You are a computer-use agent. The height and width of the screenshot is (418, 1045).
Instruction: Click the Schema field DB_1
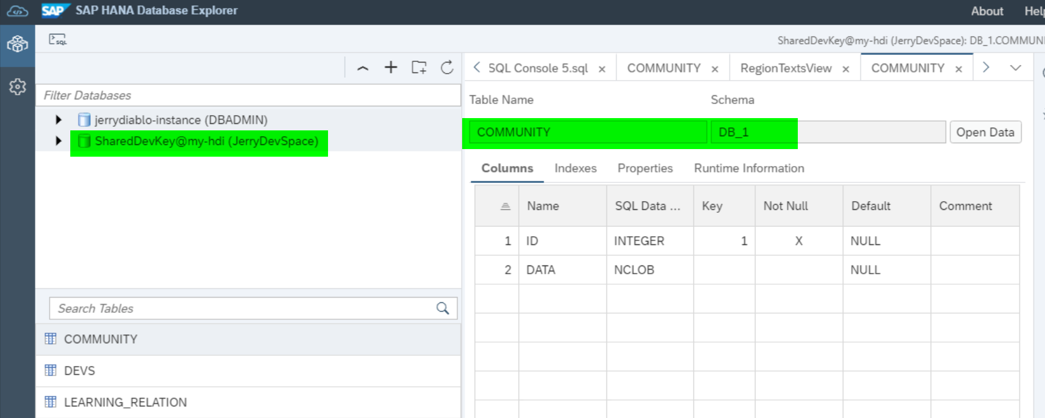828,132
